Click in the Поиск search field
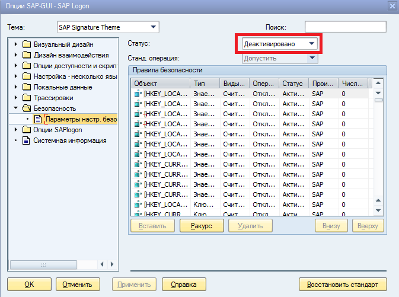 coord(345,27)
